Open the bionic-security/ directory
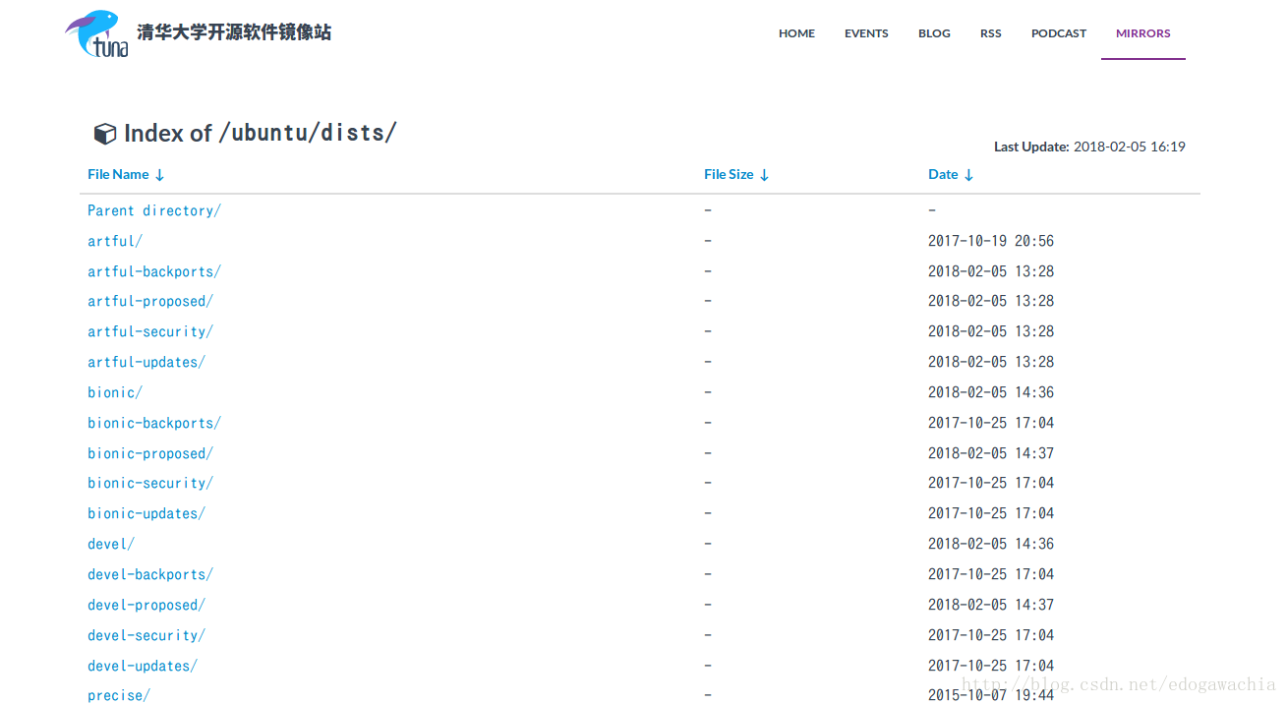Viewport: 1287px width, 704px height. pos(150,483)
